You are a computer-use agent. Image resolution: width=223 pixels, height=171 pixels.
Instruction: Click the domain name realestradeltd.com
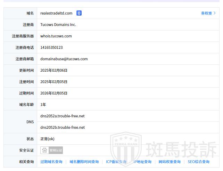[56, 13]
